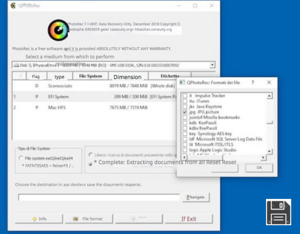300x234 pixels.
Task: Check the kdbx KeePassX checkbox
Action: click(185, 128)
